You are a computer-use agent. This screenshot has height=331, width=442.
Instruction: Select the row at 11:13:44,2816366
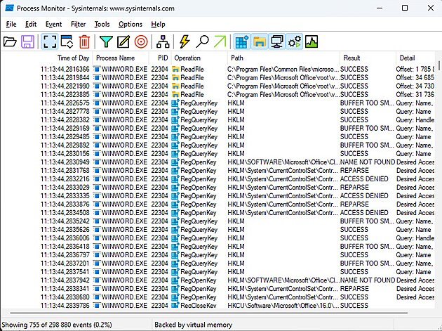point(217,69)
